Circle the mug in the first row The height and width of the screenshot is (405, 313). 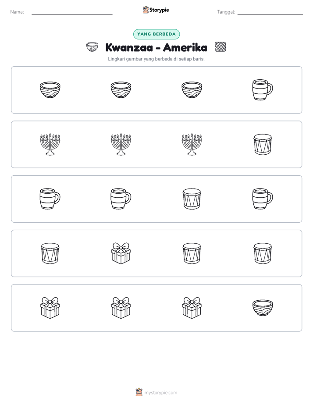[x=263, y=89]
